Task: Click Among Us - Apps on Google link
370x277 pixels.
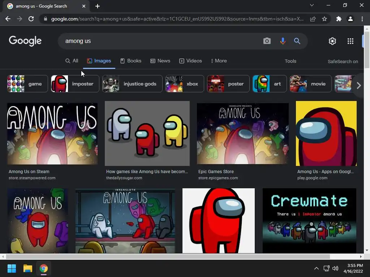Action: pyautogui.click(x=326, y=172)
